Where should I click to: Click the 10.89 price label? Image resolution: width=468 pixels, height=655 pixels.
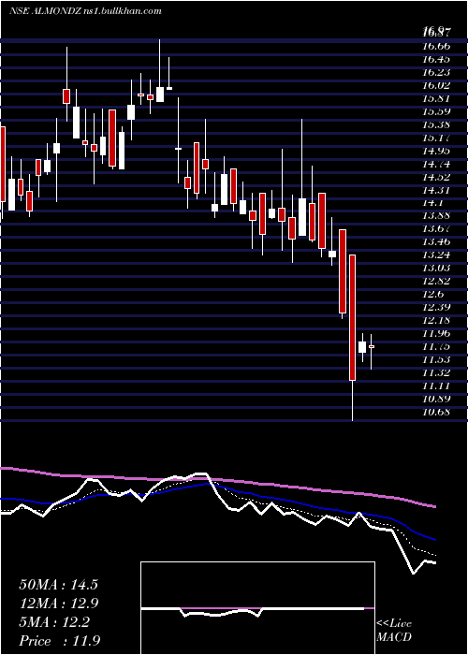(x=436, y=399)
